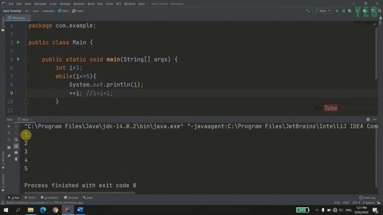Click the UTF-8 encoding in the status bar
Screen dimensions: 383x215
(356, 203)
